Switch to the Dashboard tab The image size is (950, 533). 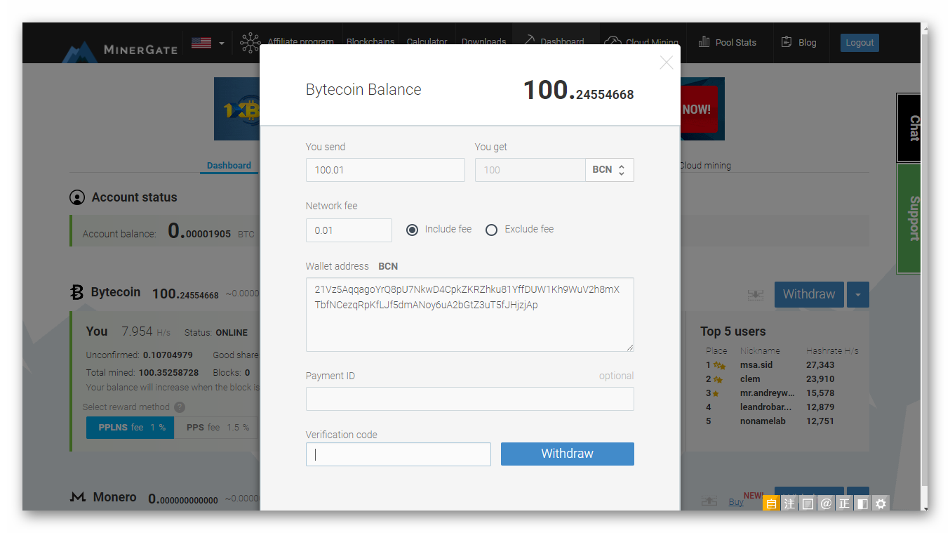pos(229,166)
